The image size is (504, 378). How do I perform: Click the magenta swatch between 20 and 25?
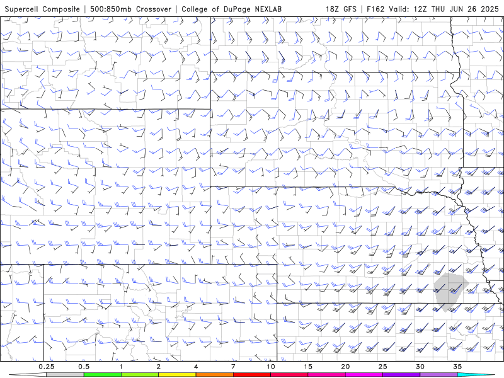coord(364,375)
